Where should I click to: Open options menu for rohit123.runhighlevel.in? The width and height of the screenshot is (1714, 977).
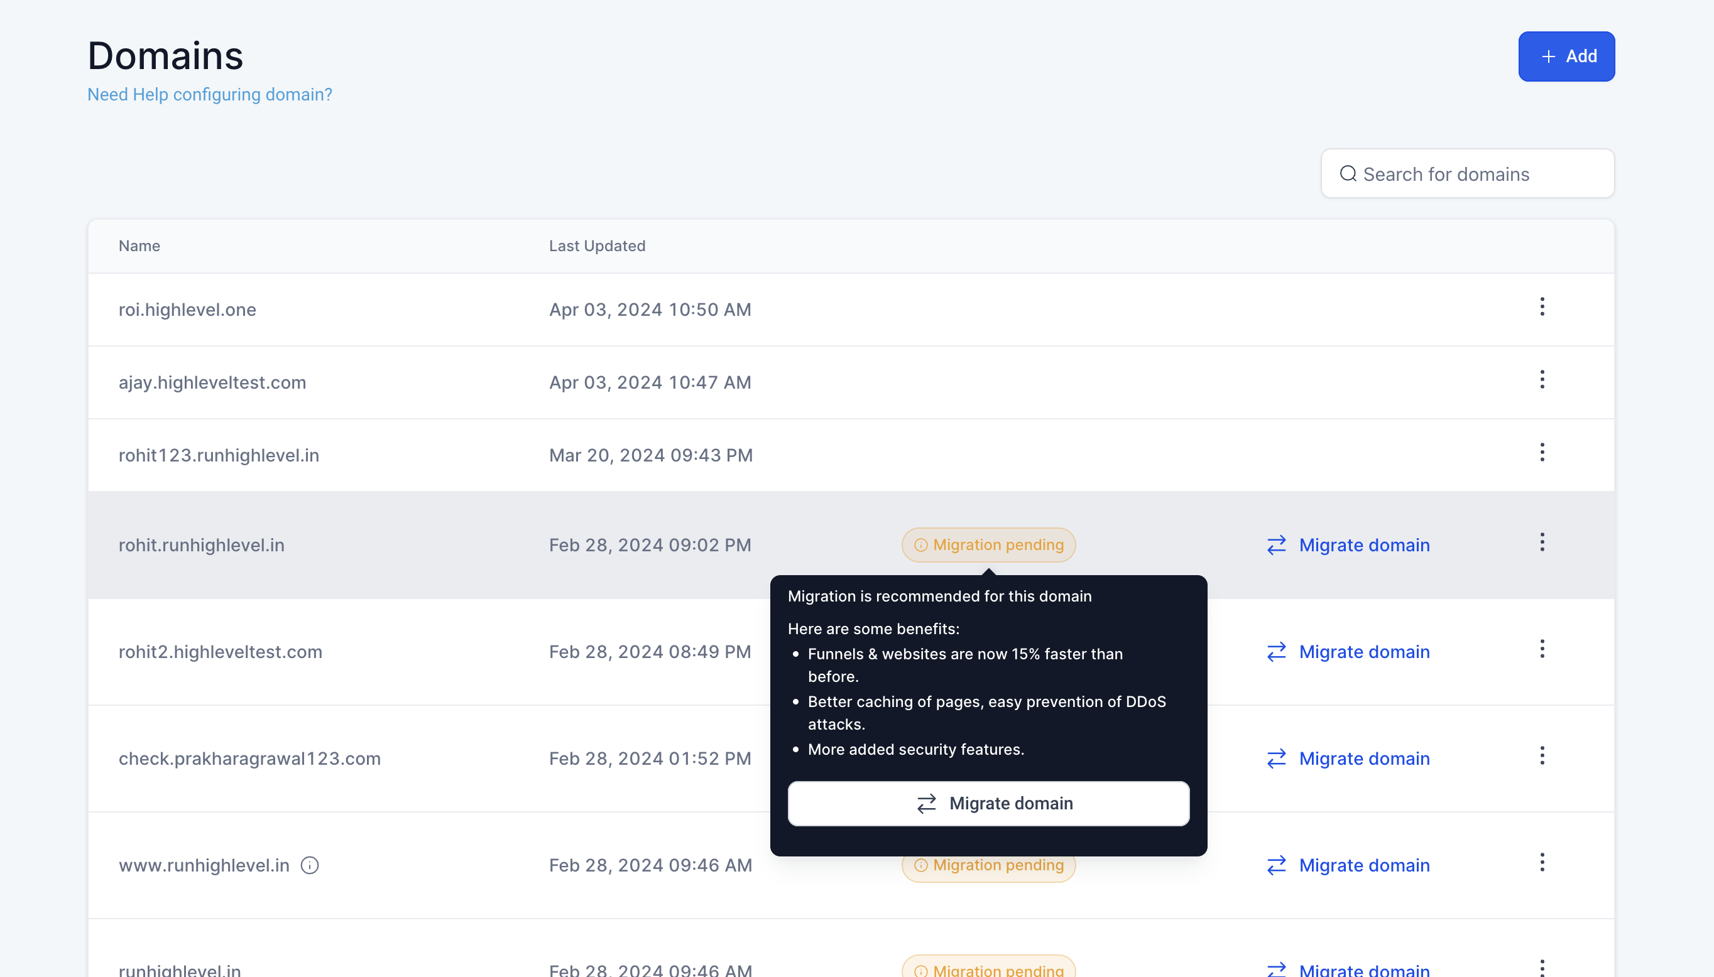click(1541, 452)
